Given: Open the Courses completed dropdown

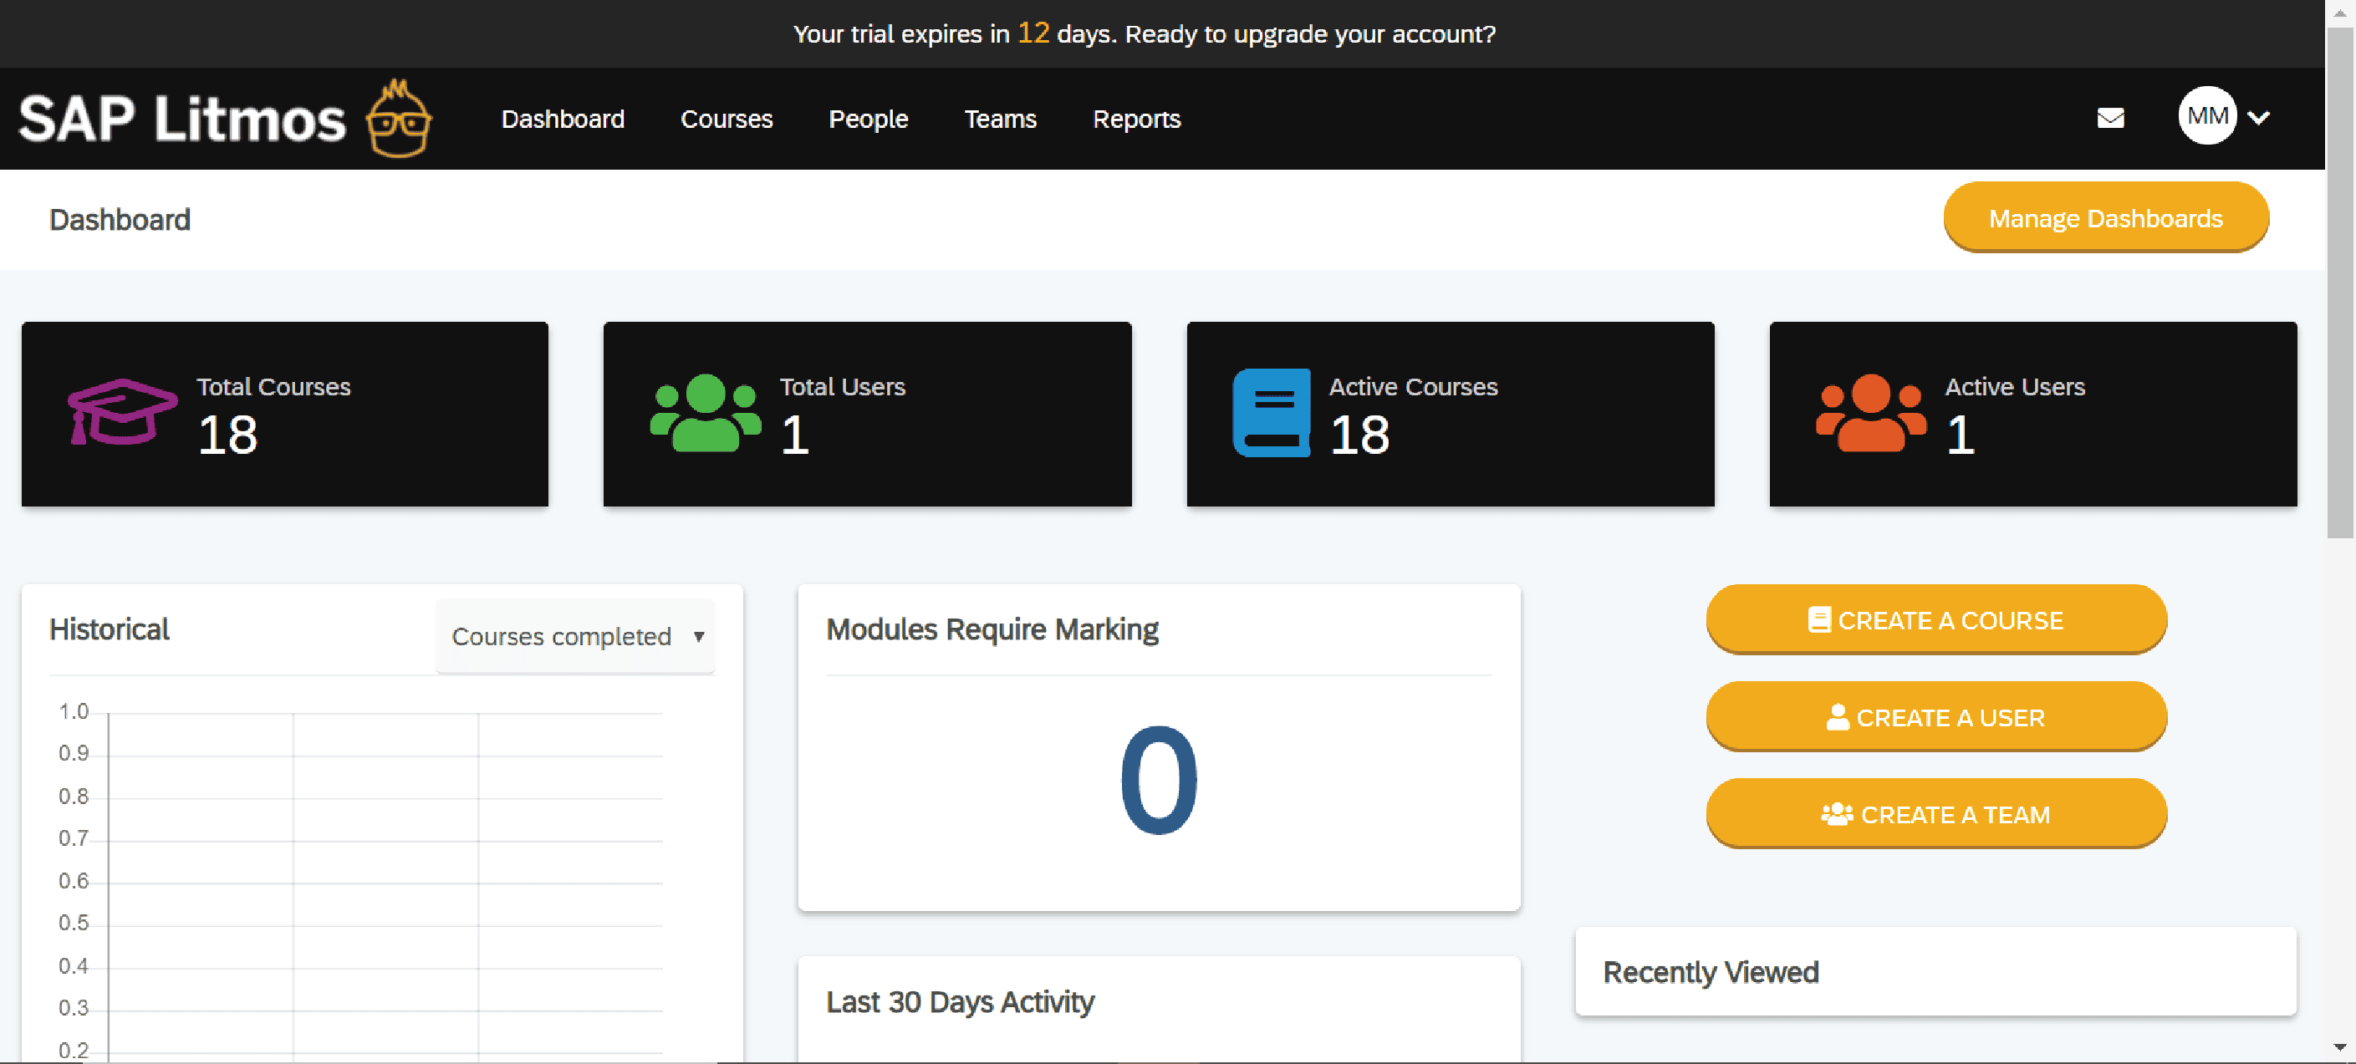Looking at the screenshot, I should click(x=575, y=636).
